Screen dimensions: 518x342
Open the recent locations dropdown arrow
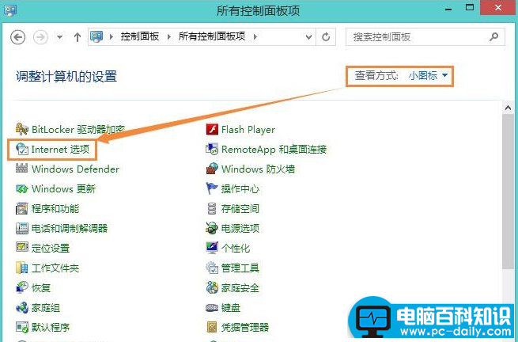click(x=59, y=37)
